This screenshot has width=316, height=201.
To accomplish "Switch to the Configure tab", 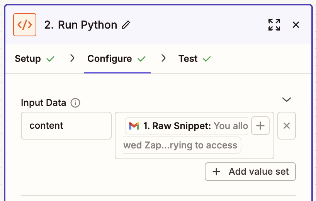I will click(x=110, y=59).
